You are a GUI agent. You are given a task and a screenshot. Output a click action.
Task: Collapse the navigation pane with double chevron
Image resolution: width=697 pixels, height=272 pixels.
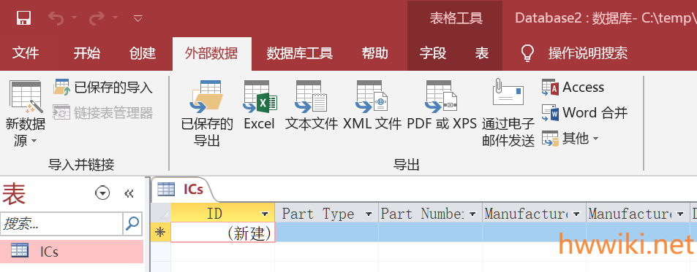point(129,193)
